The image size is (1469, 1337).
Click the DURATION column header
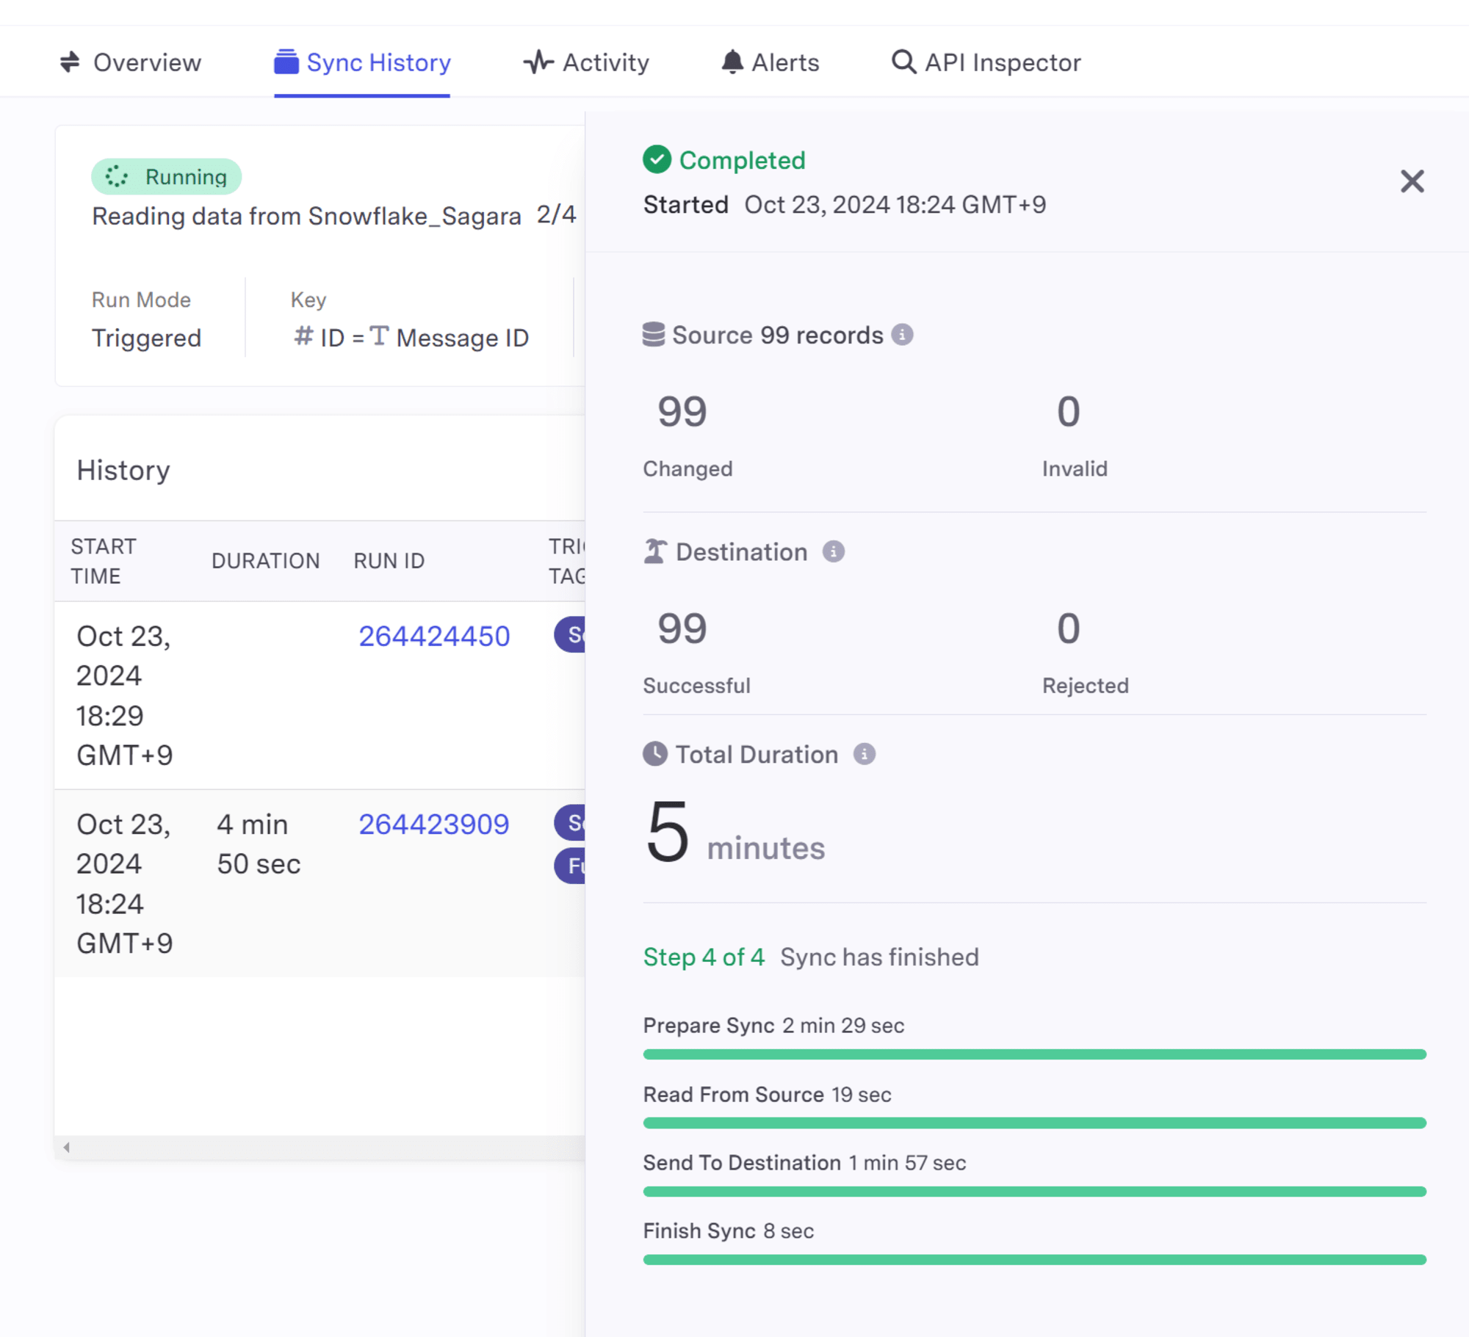(266, 561)
